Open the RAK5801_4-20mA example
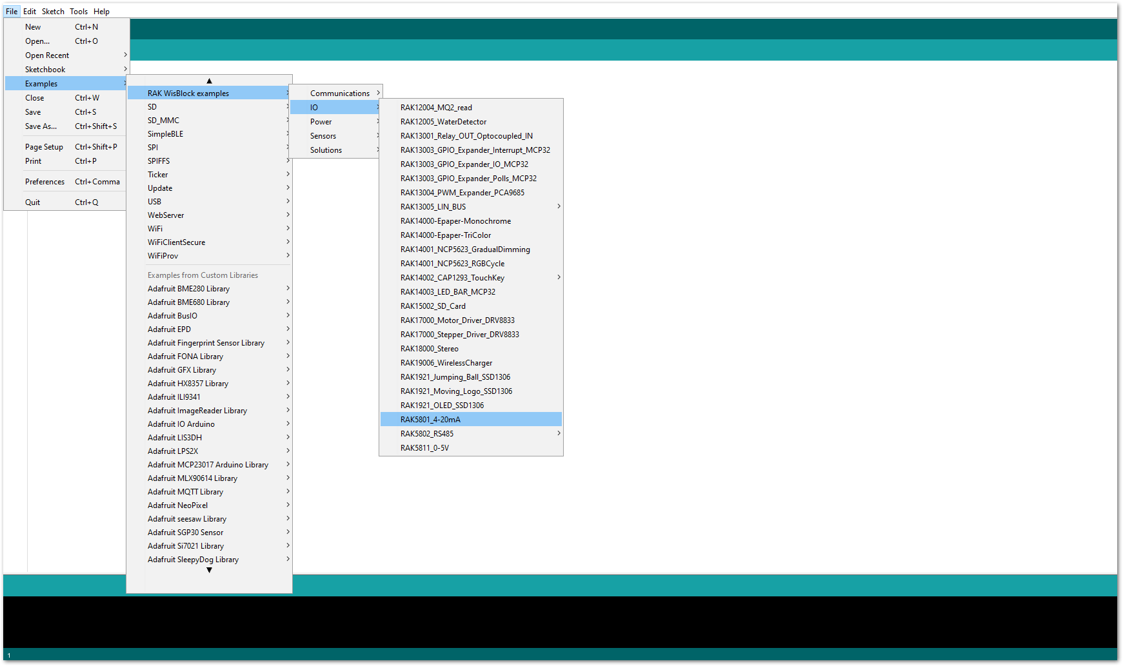 471,420
